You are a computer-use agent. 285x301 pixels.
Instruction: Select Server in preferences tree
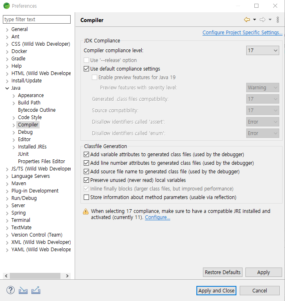[x=18, y=206]
